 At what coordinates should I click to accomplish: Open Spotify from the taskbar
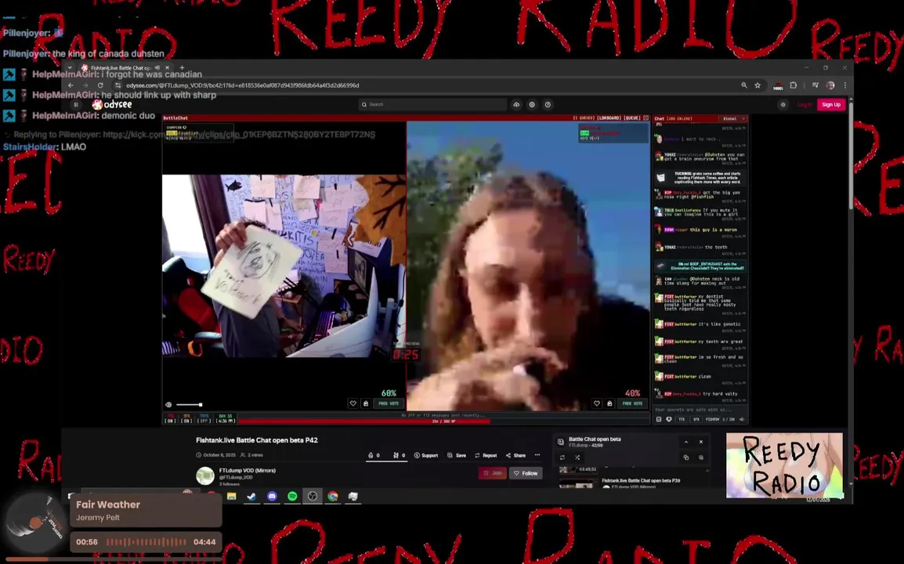[292, 496]
